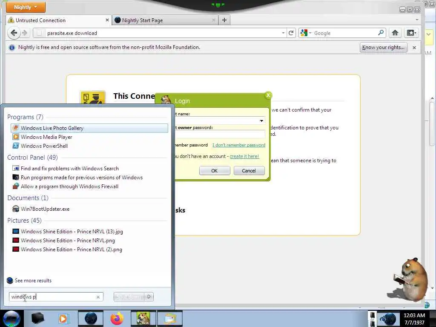The image size is (436, 327).
Task: Click the Google search field
Action: [345, 33]
